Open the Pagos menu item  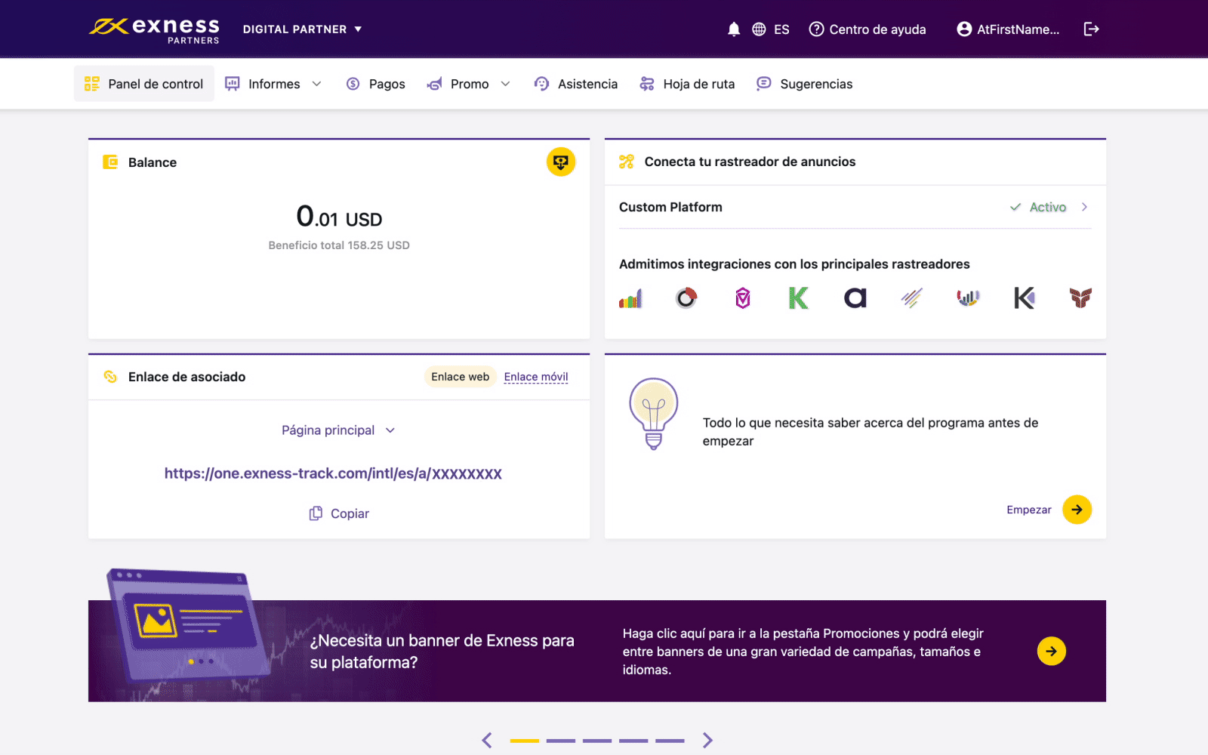375,84
